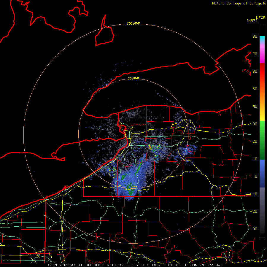The width and height of the screenshot is (267, 267).
Task: Click the KBUF 11 JAN 26 23:42 timestamp
Action: (x=195, y=265)
